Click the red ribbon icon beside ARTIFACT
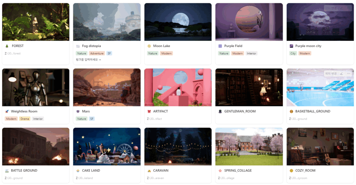Image resolution: width=356 pixels, height=185 pixels. coord(149,111)
